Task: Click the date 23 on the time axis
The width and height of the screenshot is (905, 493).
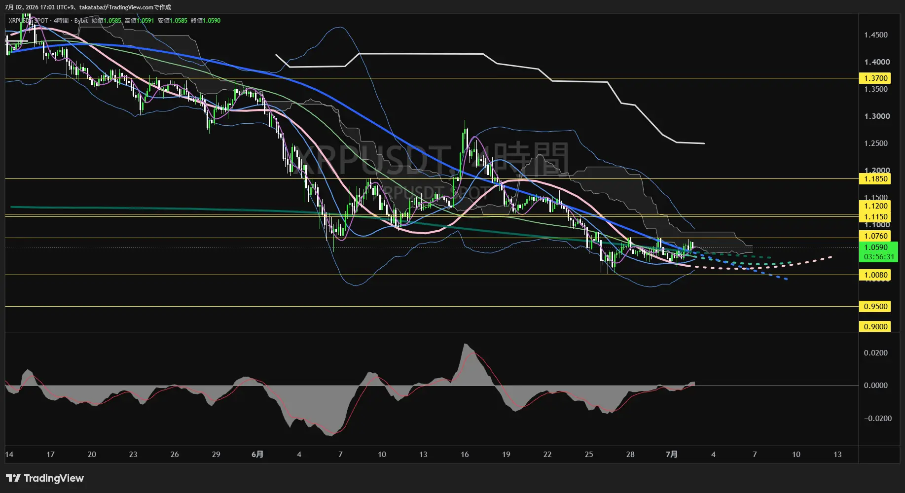Action: pyautogui.click(x=133, y=455)
